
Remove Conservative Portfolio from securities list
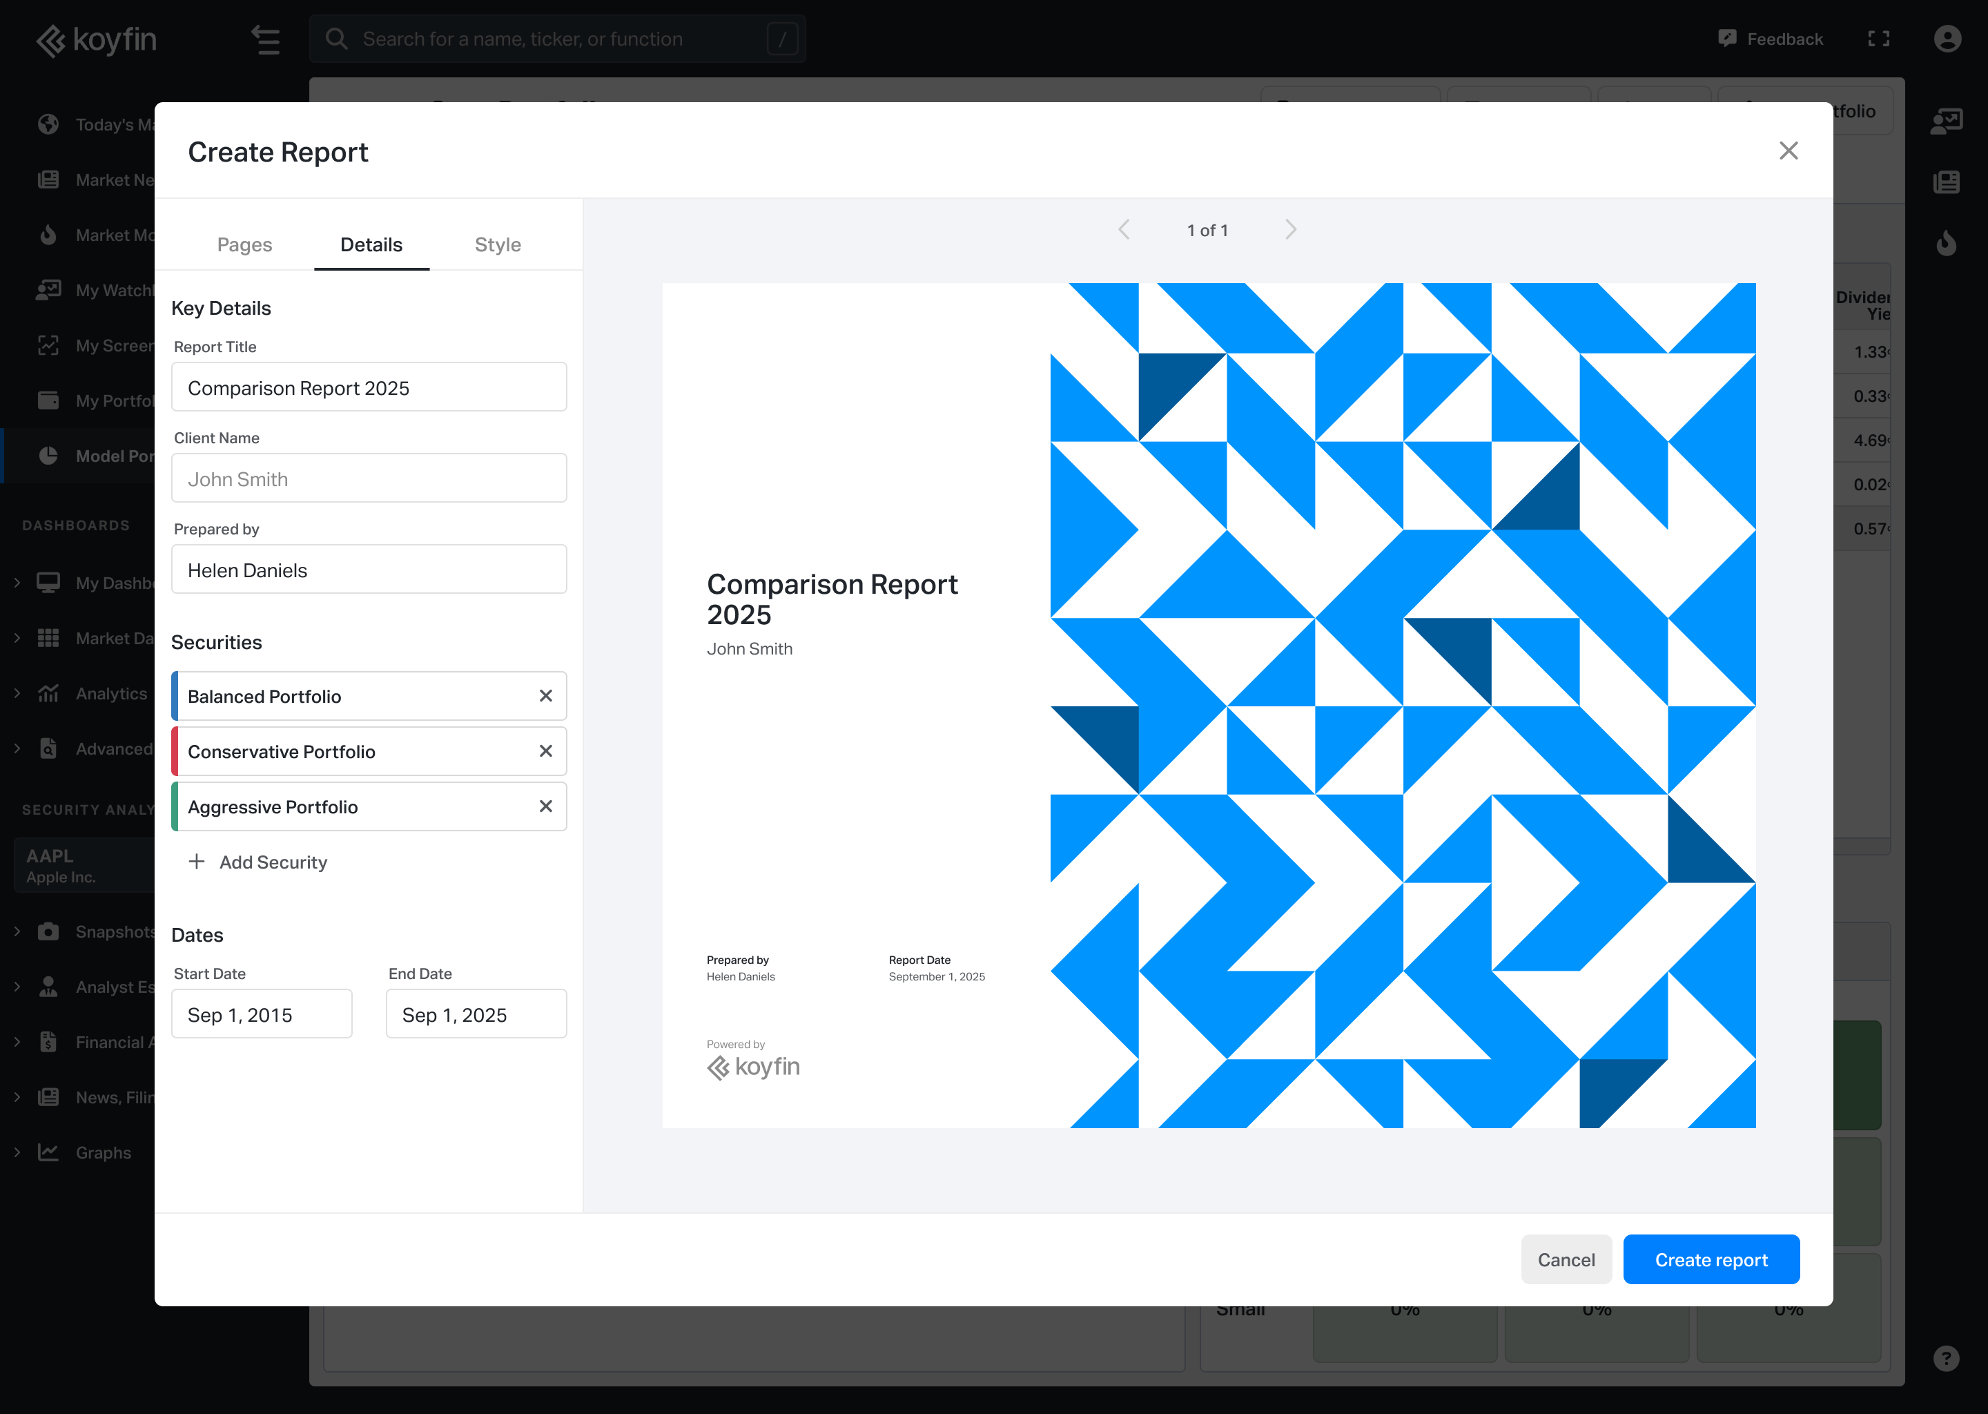click(x=546, y=750)
